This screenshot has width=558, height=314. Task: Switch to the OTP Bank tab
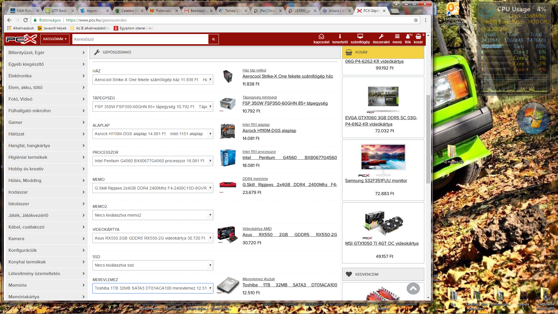59,11
